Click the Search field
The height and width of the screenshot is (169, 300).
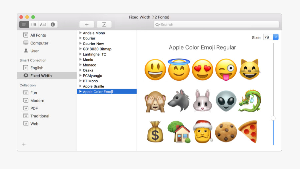pos(216,25)
